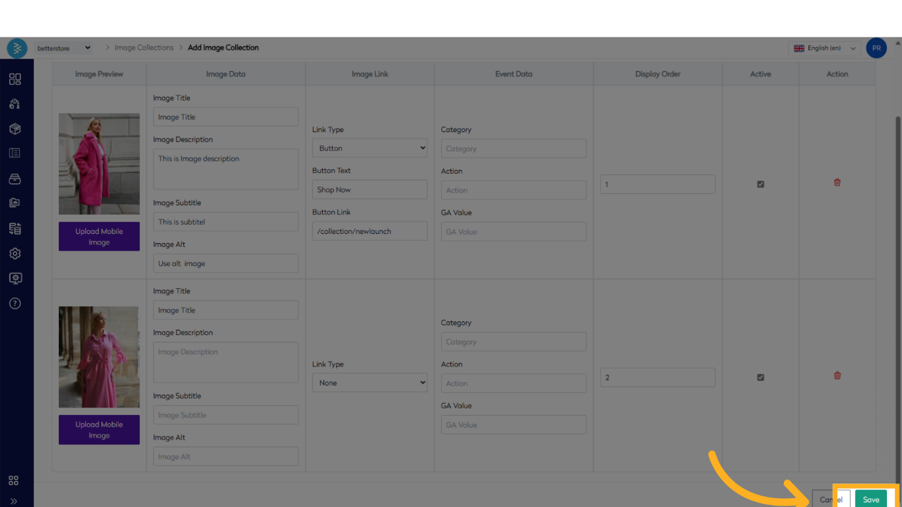Toggle Active checkbox for second image

click(760, 378)
